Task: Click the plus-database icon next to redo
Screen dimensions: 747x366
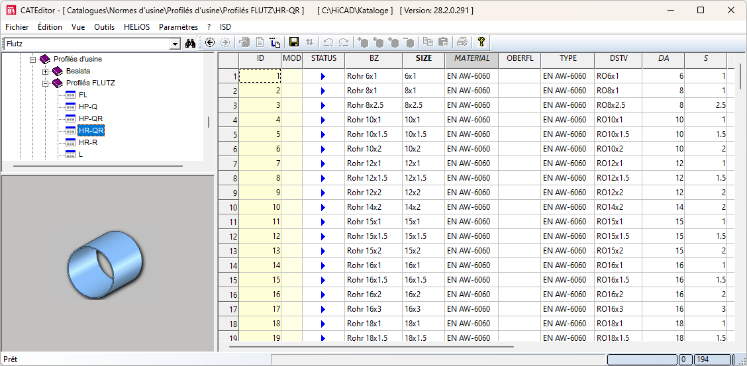Action: 363,42
